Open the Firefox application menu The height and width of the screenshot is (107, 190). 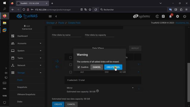(x=186, y=10)
